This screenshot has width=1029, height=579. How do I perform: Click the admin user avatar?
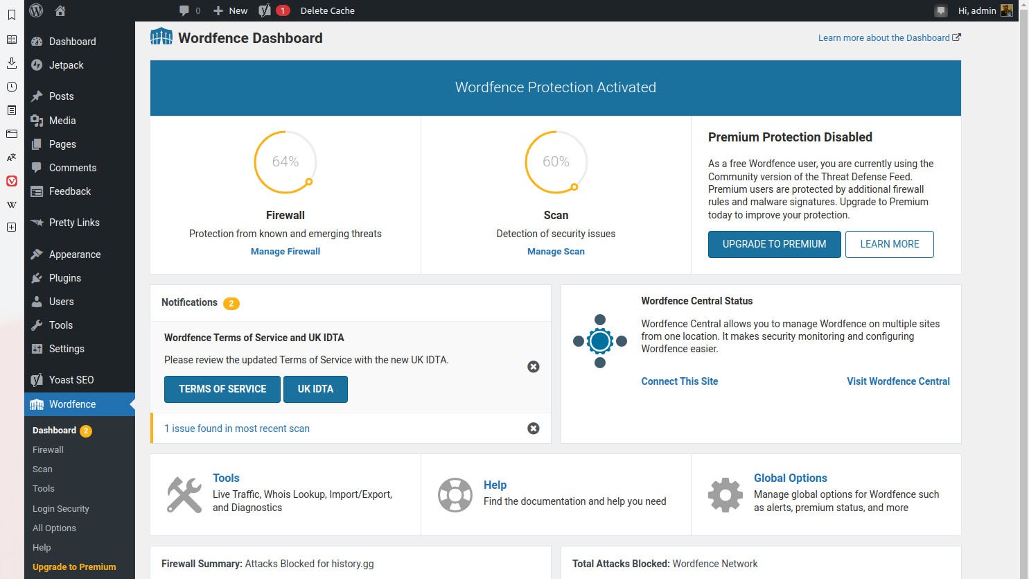pyautogui.click(x=1007, y=10)
